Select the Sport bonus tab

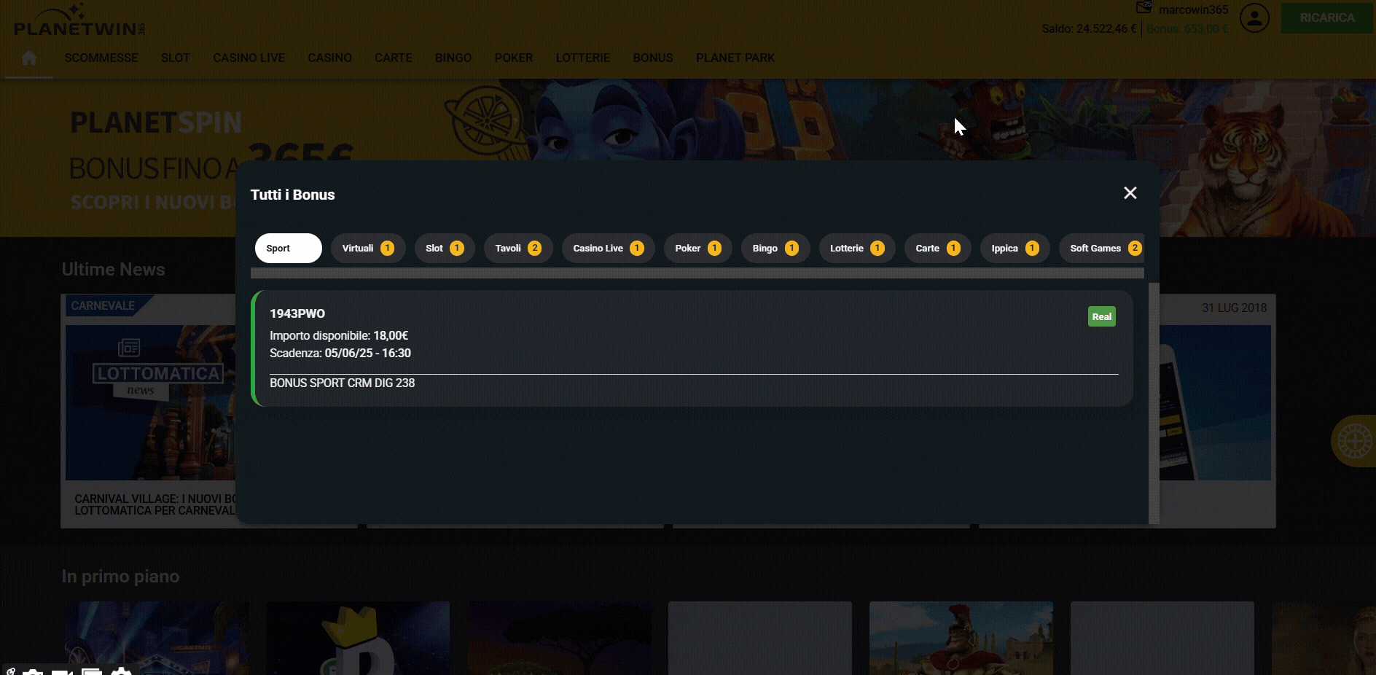pyautogui.click(x=289, y=248)
